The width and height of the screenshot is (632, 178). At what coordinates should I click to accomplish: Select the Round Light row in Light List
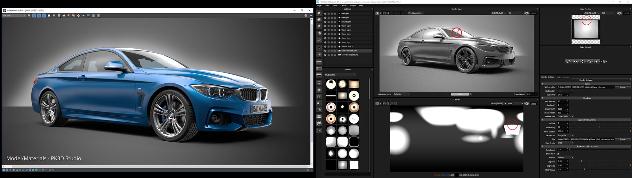[348, 22]
